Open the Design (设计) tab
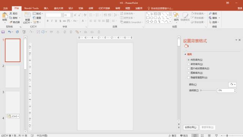 pyautogui.click(x=71, y=8)
